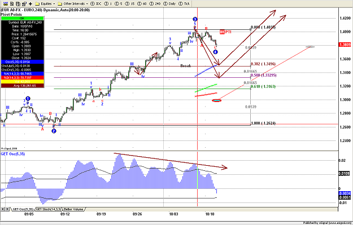Select the 5 minute interval button
The image size is (353, 225).
point(119,3)
